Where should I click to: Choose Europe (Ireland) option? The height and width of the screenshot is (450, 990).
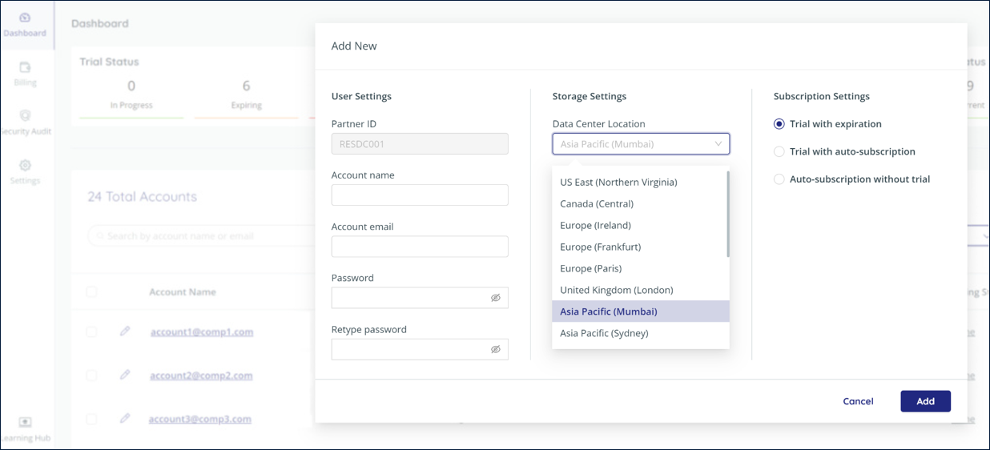640,225
